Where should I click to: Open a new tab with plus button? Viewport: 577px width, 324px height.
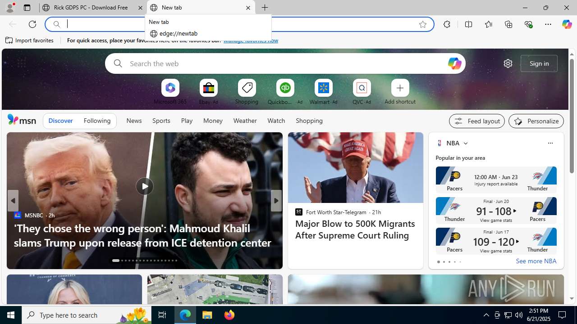(265, 8)
